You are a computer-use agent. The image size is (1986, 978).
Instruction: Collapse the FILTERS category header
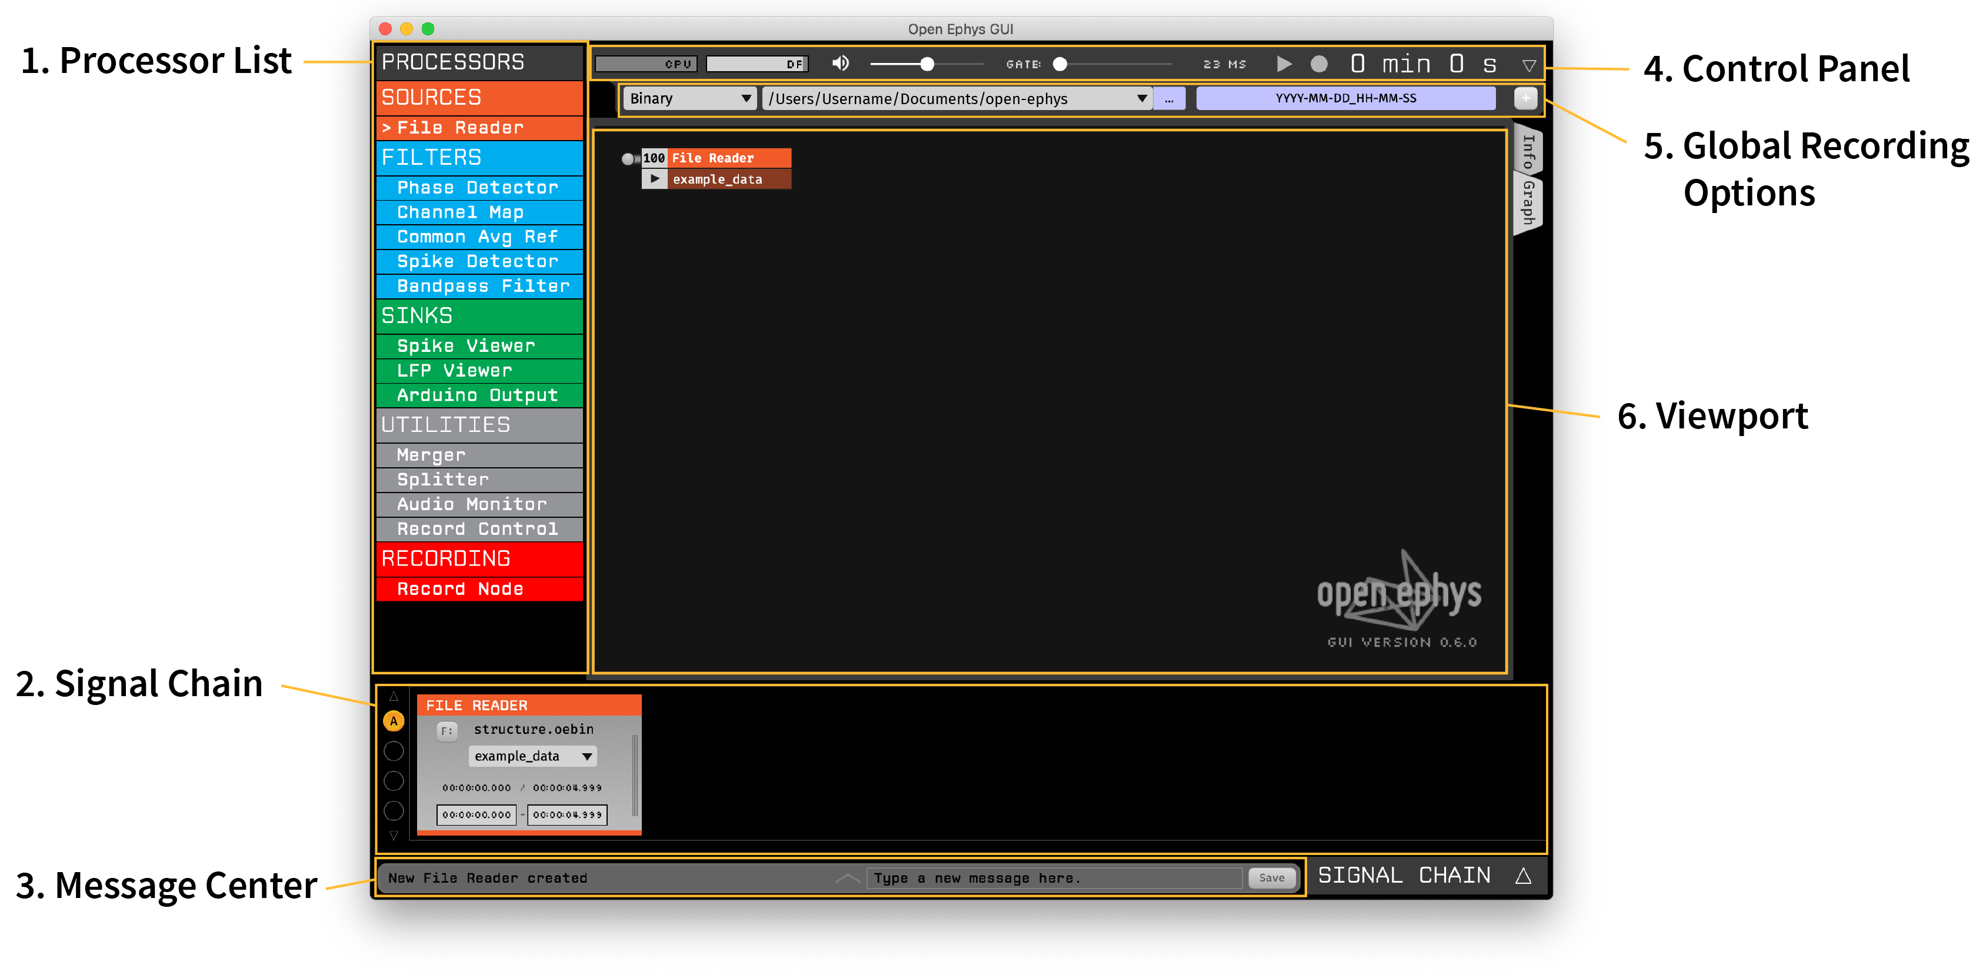[x=479, y=157]
